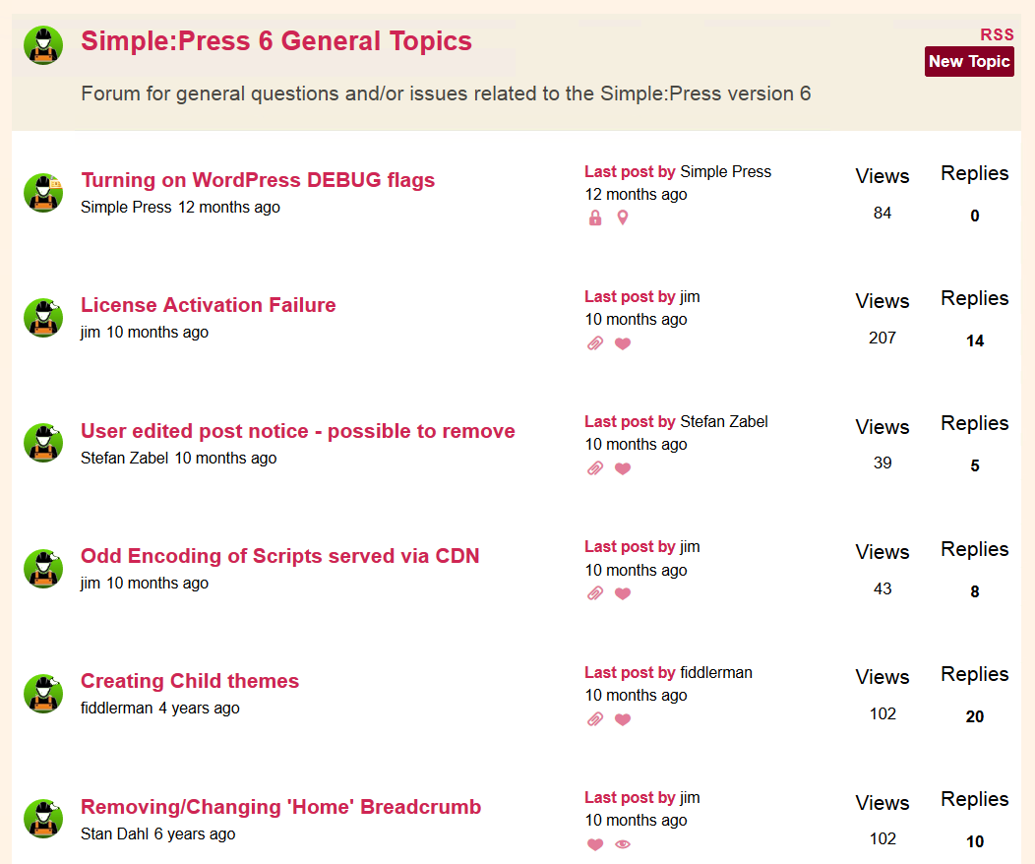Click the view count 43
The width and height of the screenshot is (1035, 864).
click(883, 588)
